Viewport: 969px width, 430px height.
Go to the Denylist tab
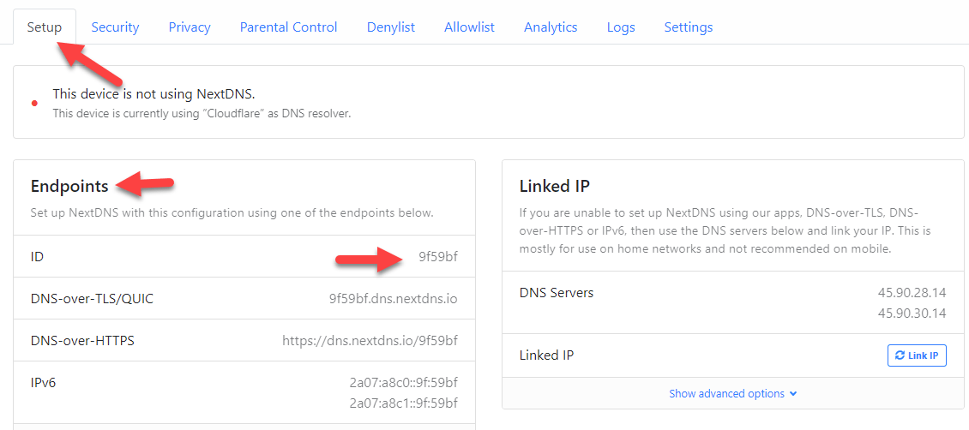coord(390,27)
